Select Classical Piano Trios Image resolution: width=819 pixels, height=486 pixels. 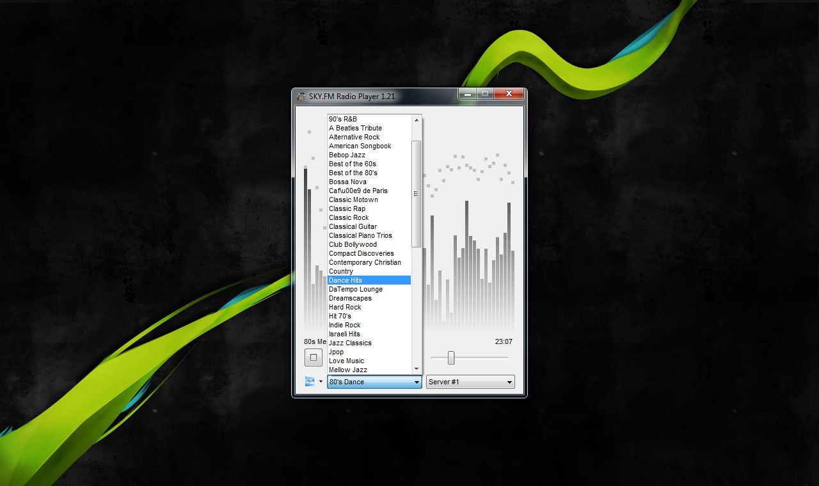pyautogui.click(x=369, y=235)
